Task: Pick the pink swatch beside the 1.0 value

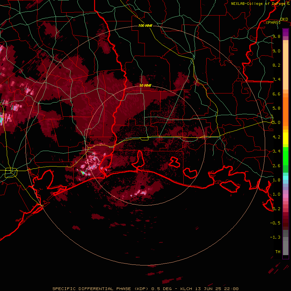Action: coord(286,196)
